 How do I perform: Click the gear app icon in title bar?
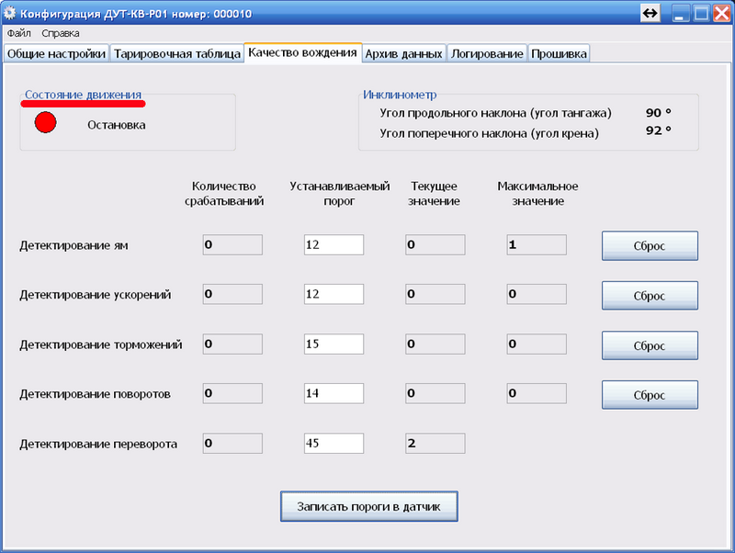10,13
